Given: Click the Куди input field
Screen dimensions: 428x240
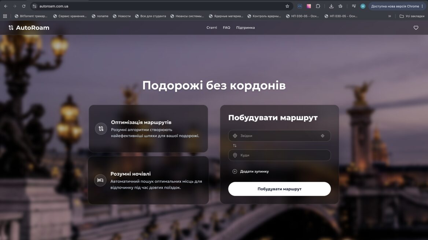Looking at the screenshot, I should click(x=279, y=155).
